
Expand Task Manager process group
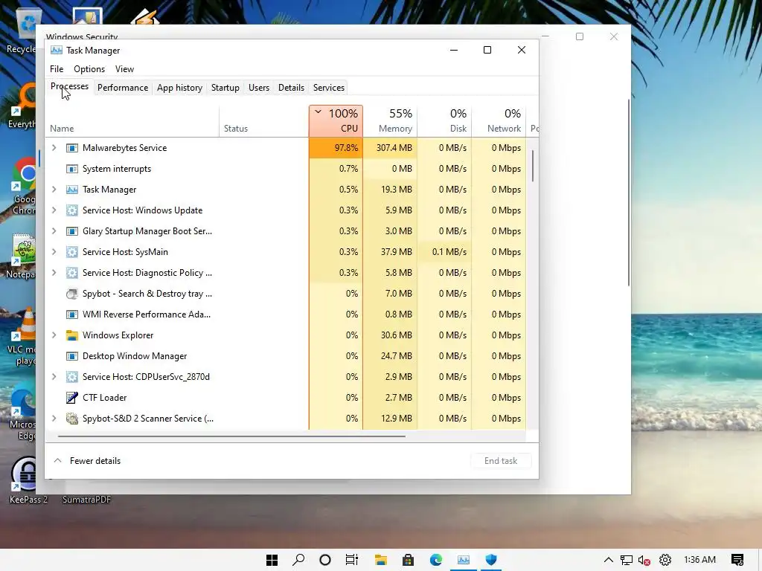pyautogui.click(x=54, y=190)
